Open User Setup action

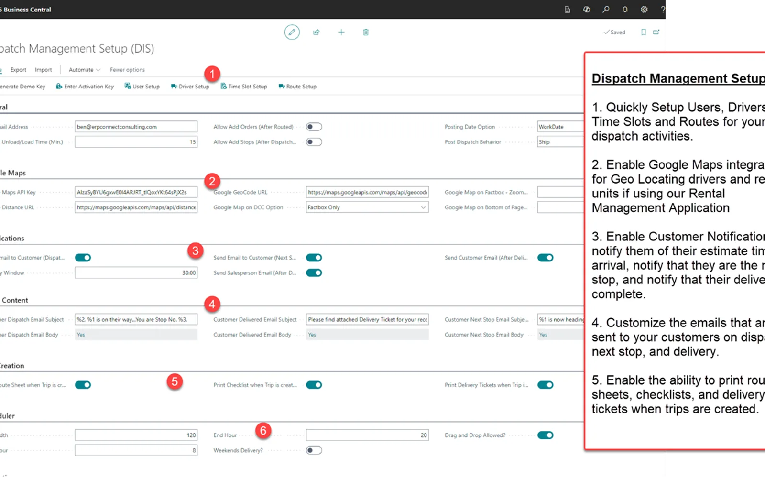[142, 87]
